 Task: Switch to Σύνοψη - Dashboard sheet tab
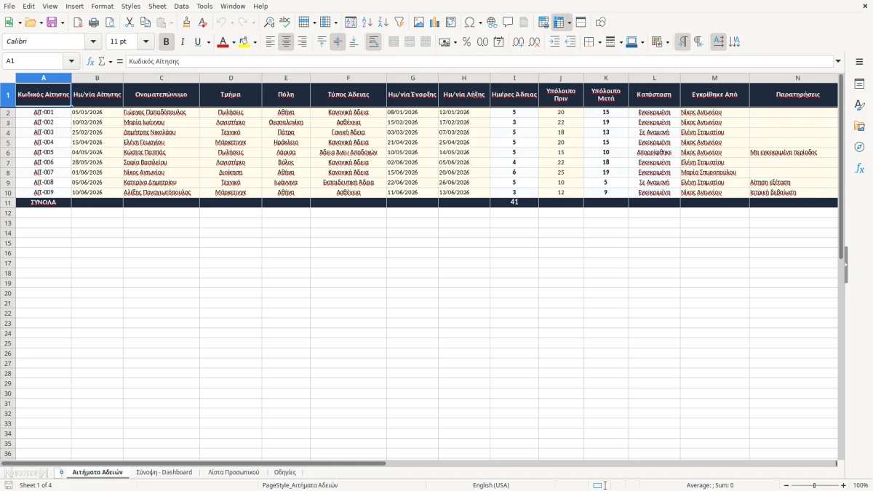[x=164, y=472]
